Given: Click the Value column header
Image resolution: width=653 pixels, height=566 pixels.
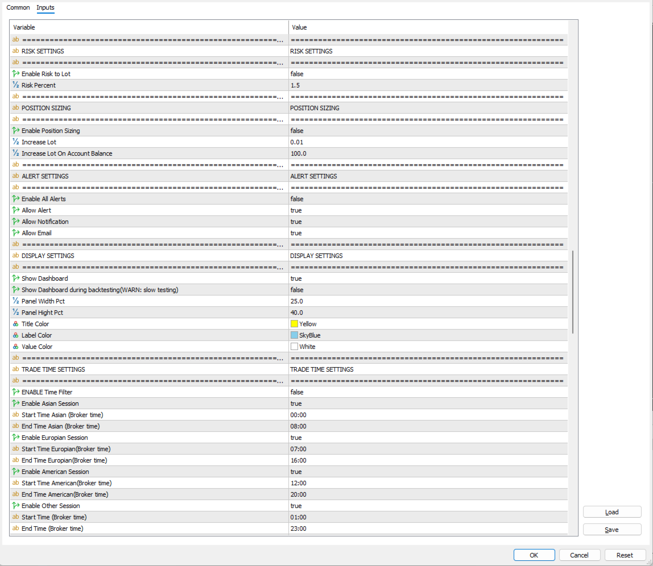Looking at the screenshot, I should 428,27.
